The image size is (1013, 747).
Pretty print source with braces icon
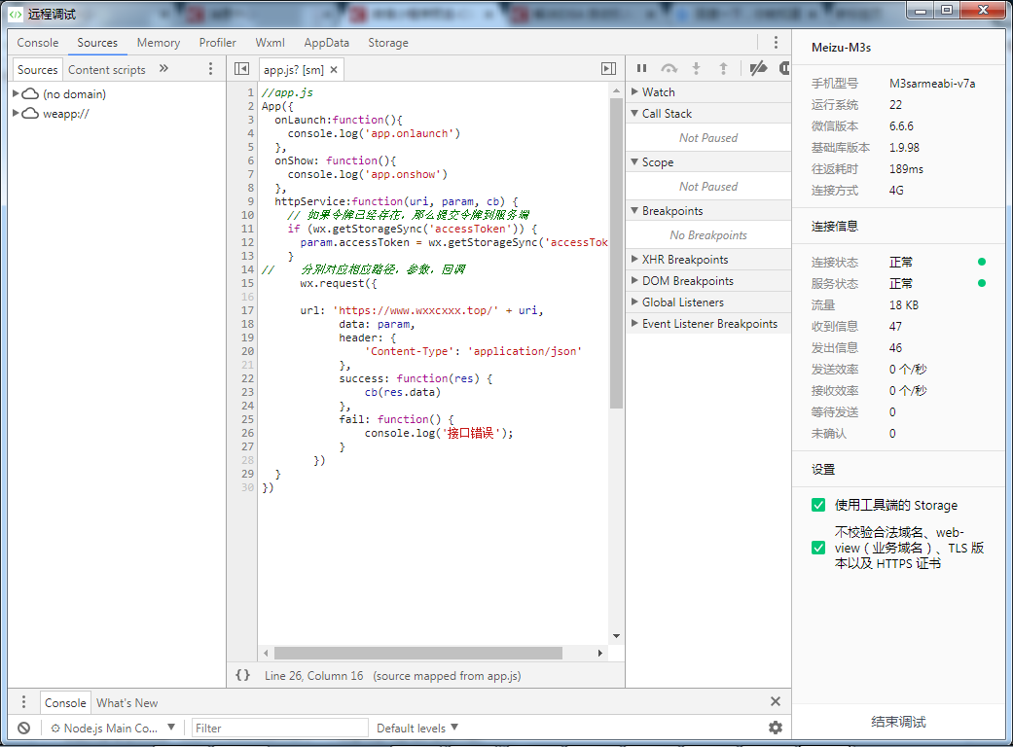pyautogui.click(x=243, y=675)
